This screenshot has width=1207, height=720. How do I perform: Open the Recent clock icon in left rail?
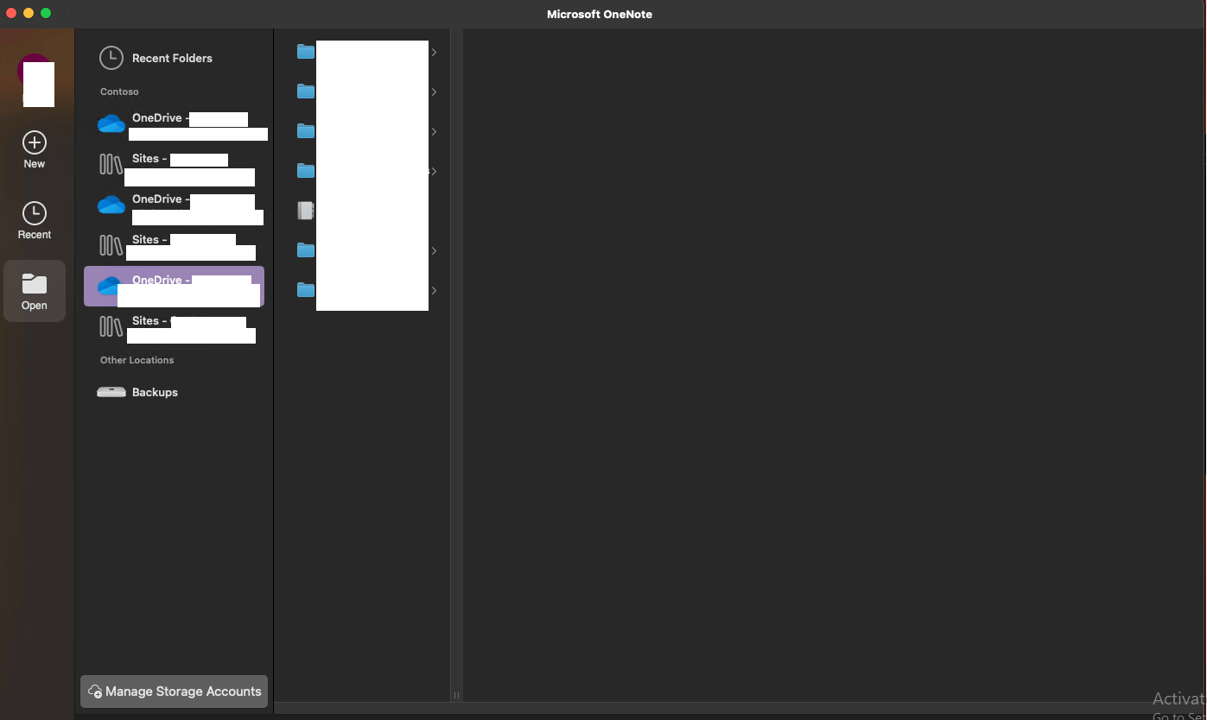click(35, 213)
